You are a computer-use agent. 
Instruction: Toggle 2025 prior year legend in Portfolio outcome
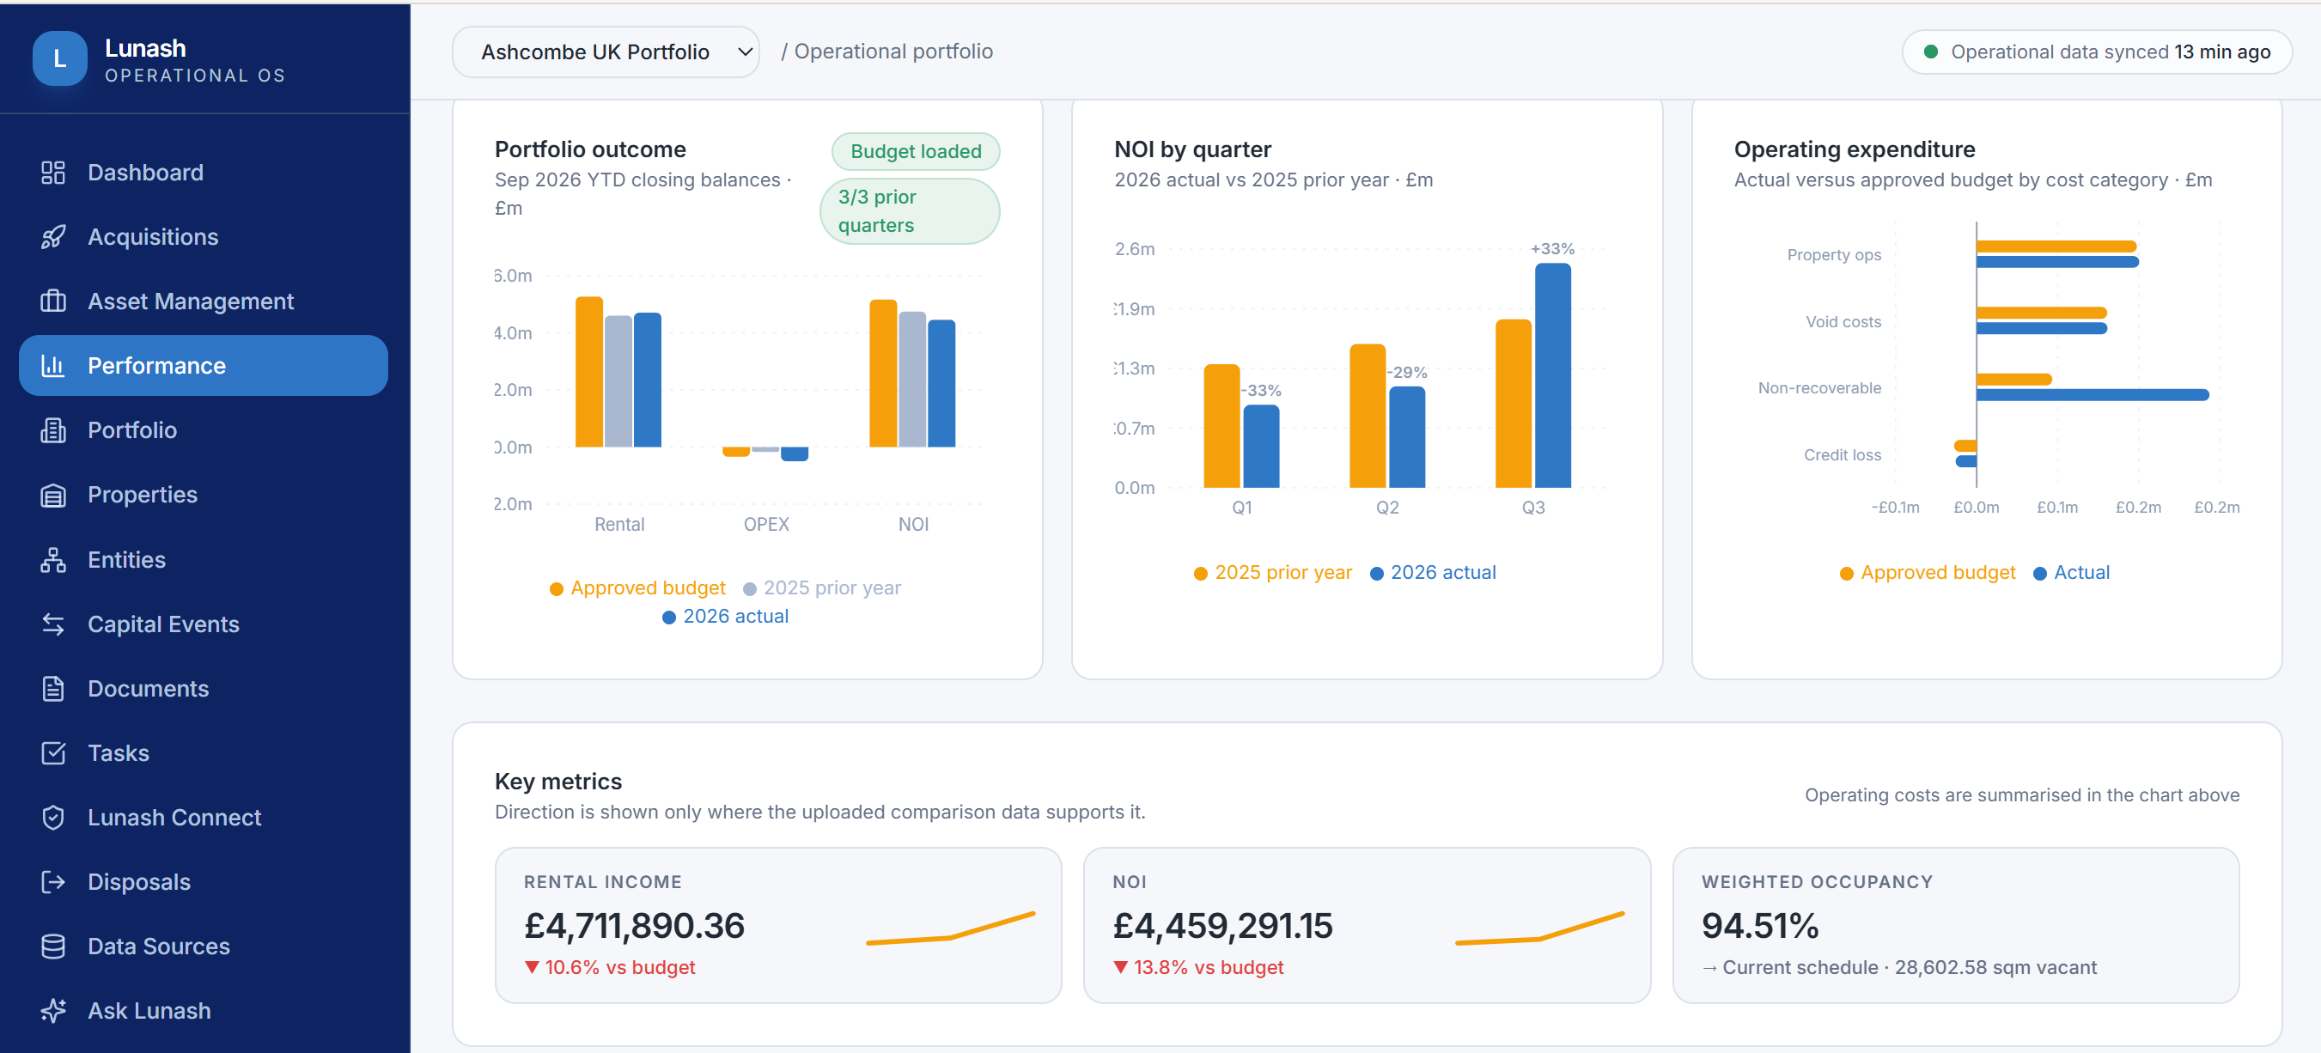(822, 588)
